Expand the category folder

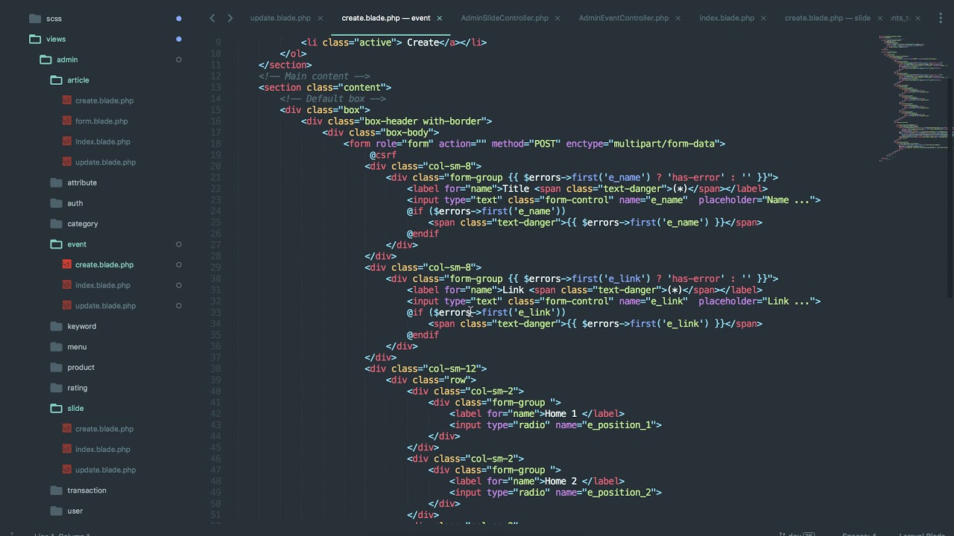click(56, 223)
